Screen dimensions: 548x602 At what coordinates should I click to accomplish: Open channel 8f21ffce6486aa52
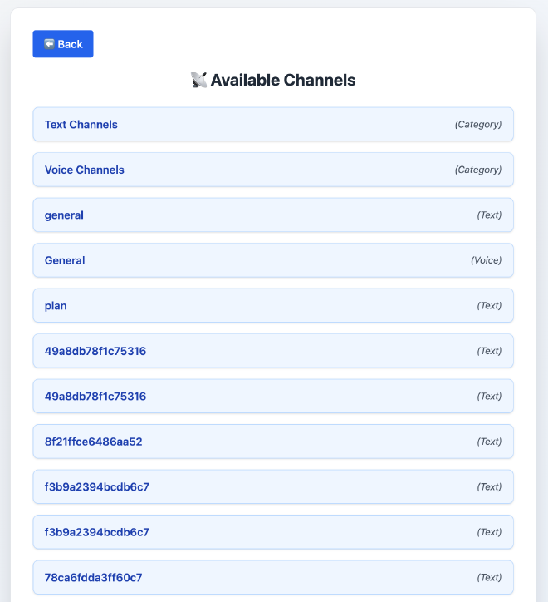[x=94, y=442]
